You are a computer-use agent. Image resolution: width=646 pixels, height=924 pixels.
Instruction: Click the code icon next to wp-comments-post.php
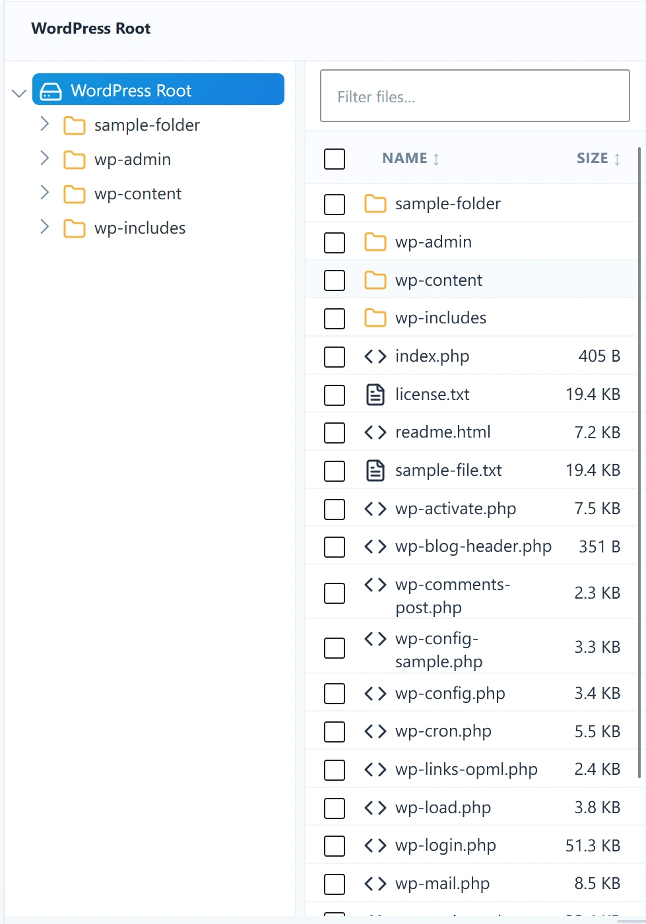click(375, 585)
